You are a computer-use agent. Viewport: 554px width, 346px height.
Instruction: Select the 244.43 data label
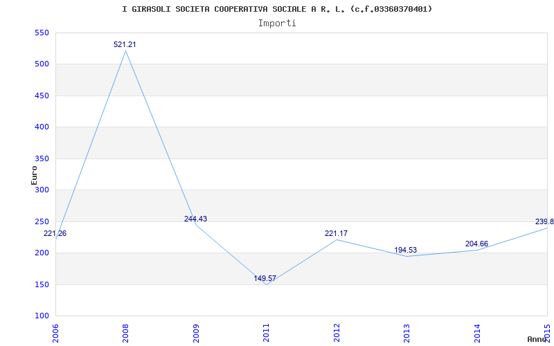pyautogui.click(x=196, y=219)
